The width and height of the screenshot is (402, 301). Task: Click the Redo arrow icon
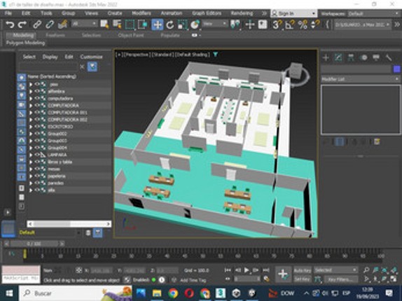[x=22, y=24]
